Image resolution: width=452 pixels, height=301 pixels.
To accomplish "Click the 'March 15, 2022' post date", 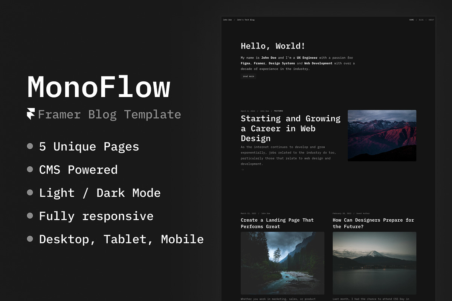I will (x=249, y=213).
